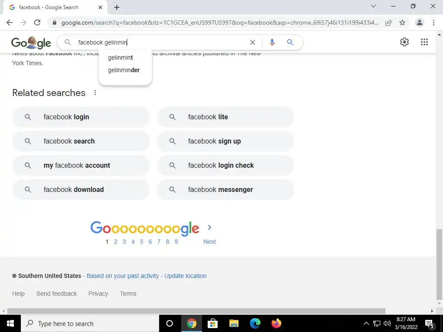The width and height of the screenshot is (443, 332).
Task: Click the blue search magnifier button
Action: click(x=290, y=42)
